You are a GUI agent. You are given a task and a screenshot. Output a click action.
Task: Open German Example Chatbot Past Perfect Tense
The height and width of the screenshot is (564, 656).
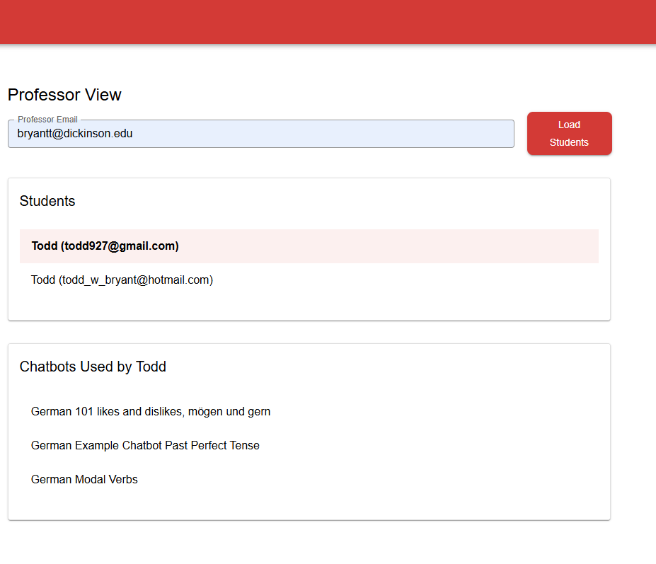coord(145,446)
